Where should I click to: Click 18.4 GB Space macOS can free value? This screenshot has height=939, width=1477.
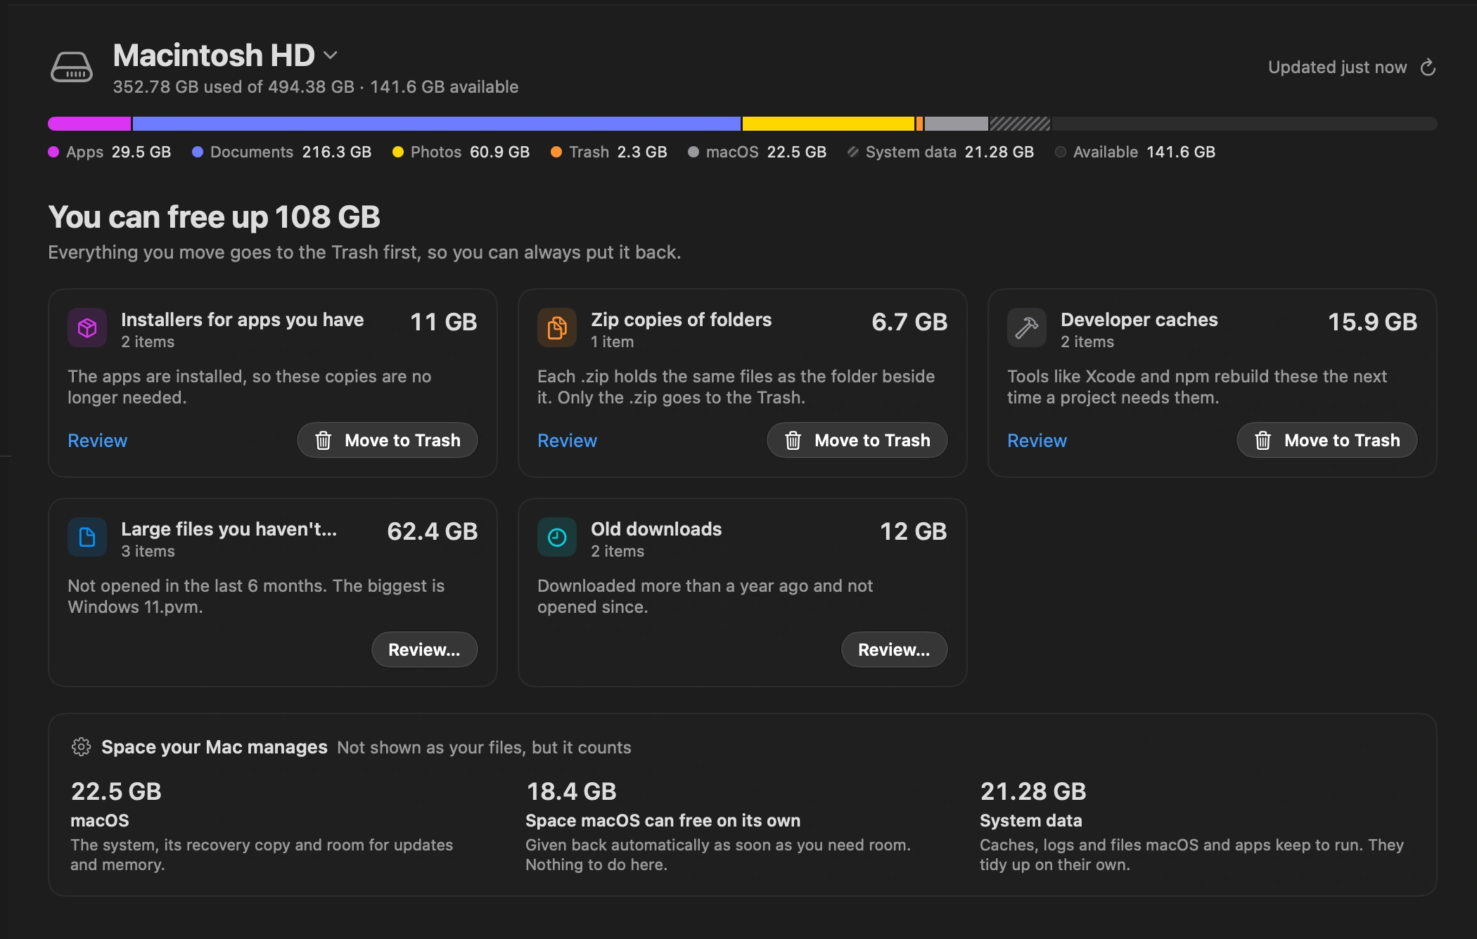pyautogui.click(x=571, y=791)
